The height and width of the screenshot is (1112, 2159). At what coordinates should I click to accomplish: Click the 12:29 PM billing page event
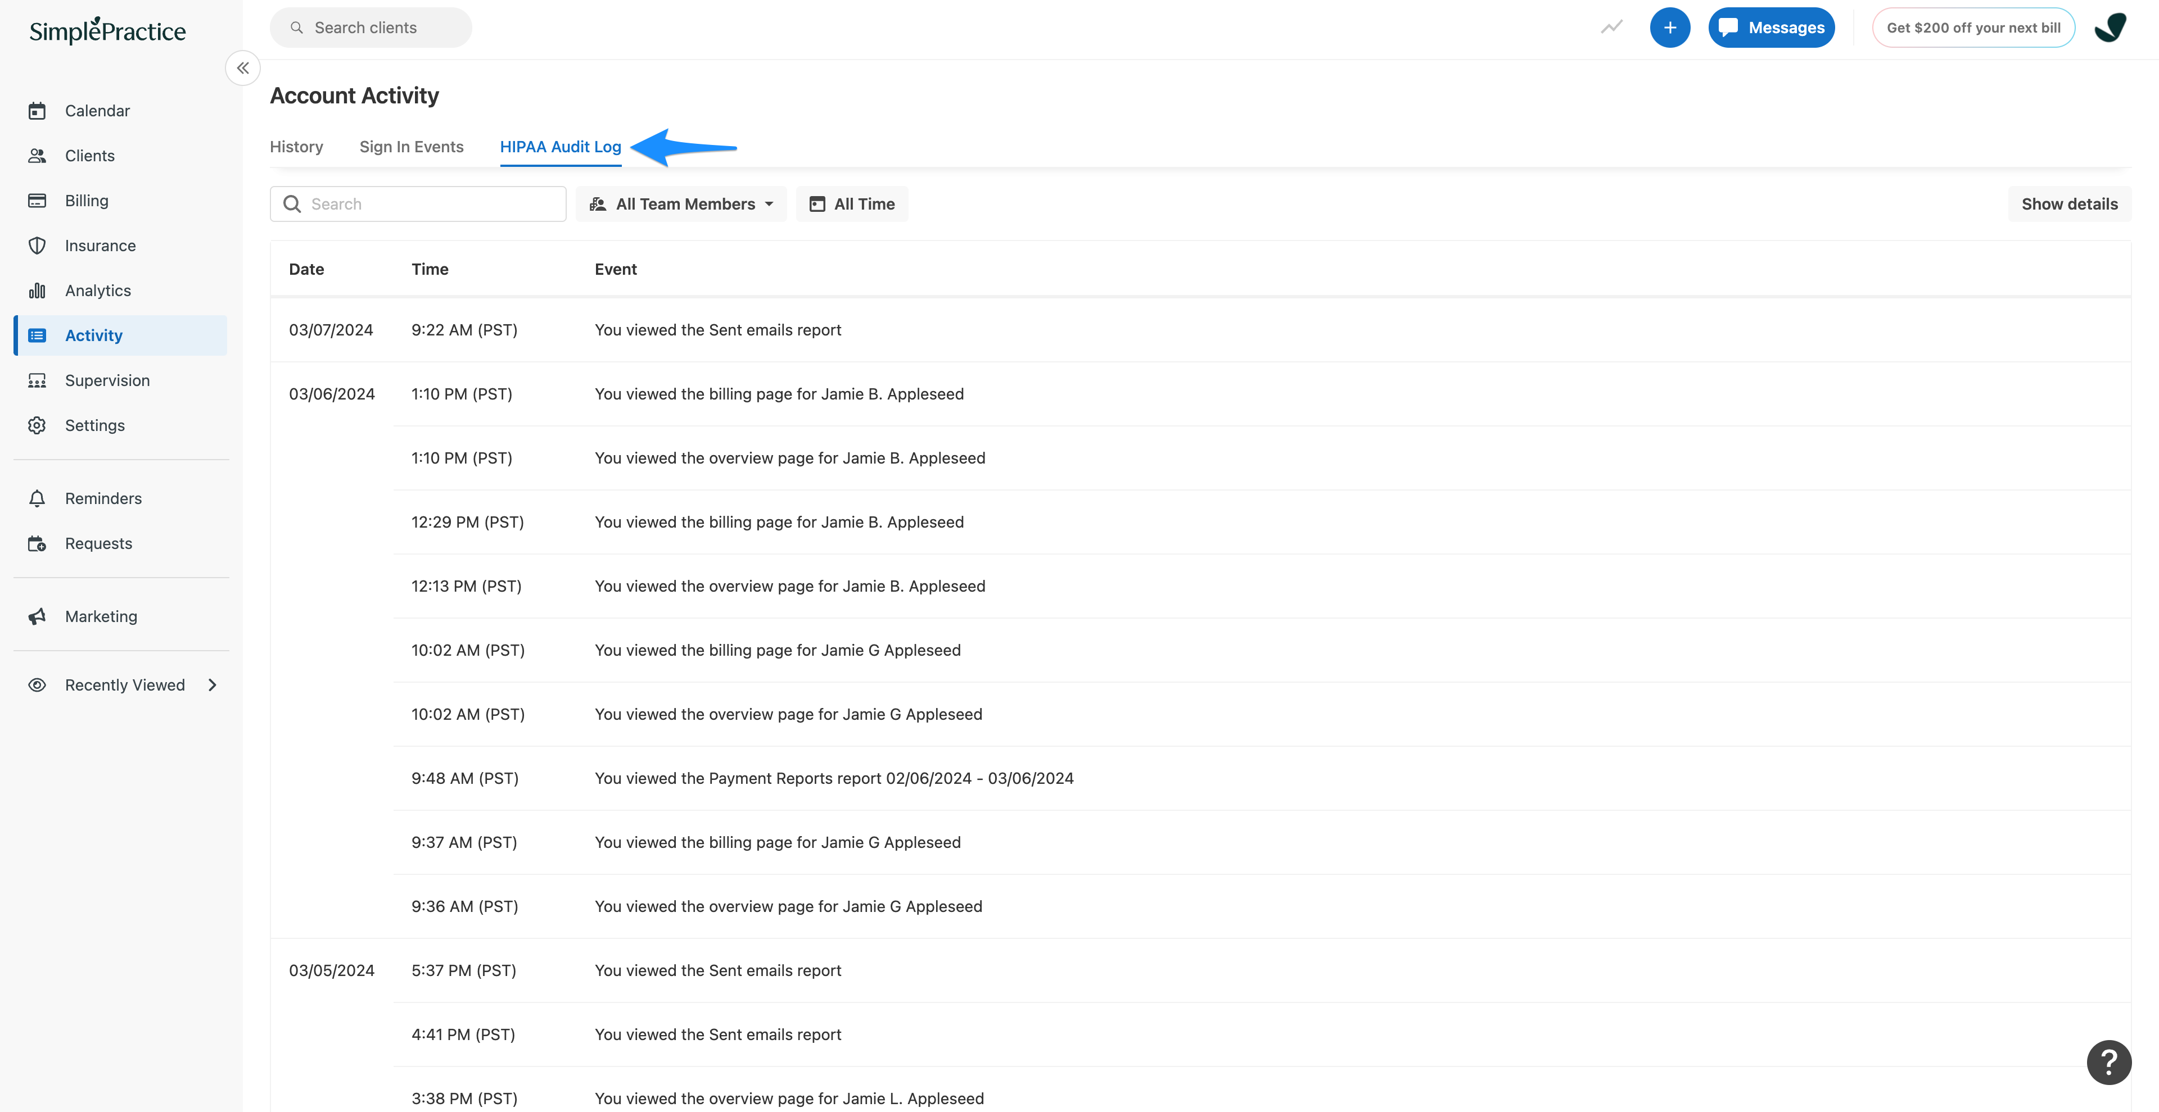coord(779,521)
